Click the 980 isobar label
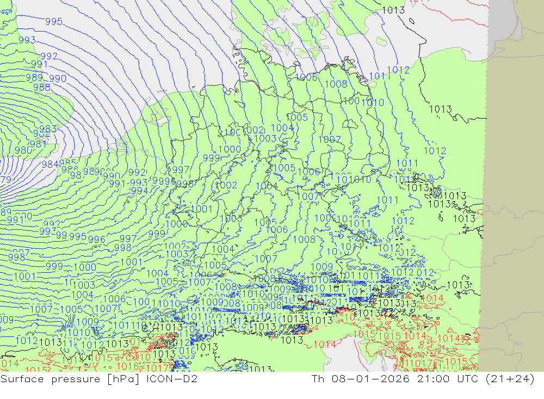This screenshot has width=544, height=399. (x=23, y=150)
